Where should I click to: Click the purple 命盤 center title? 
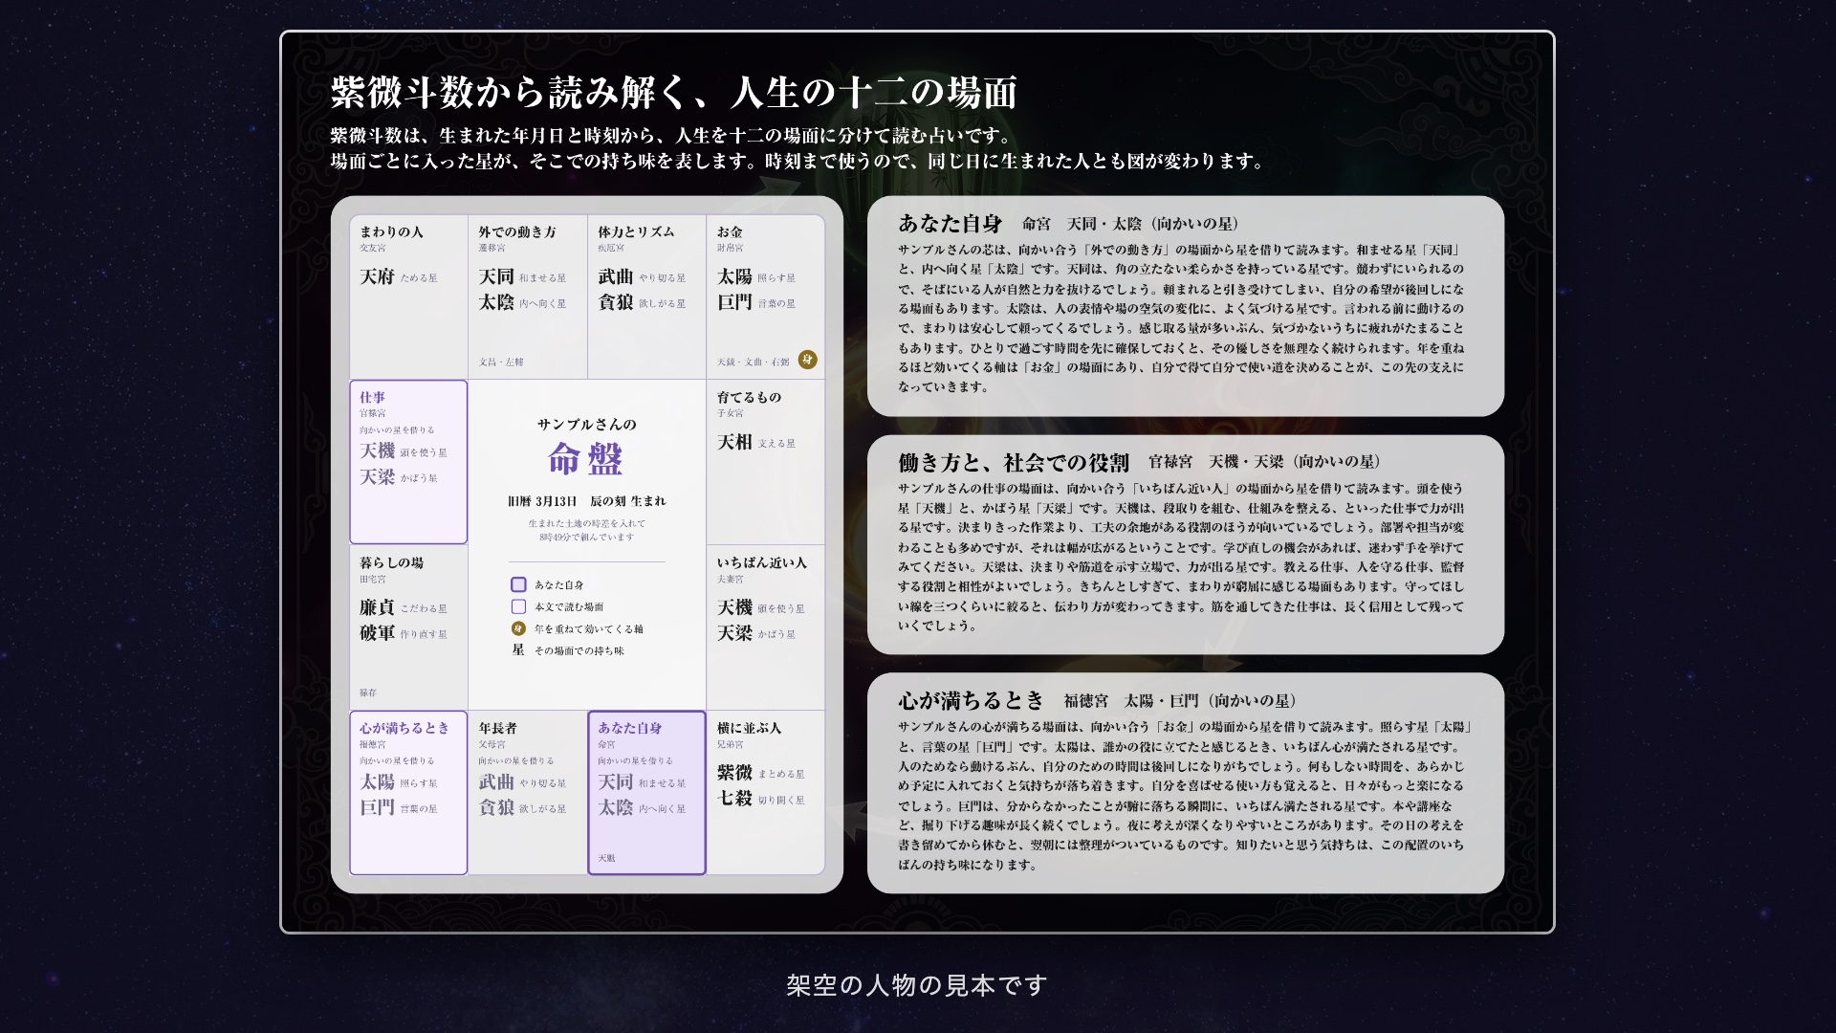pos(586,459)
